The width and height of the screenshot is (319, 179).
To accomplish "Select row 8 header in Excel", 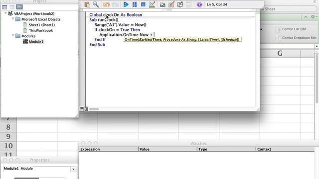I will (x=8, y=127).
